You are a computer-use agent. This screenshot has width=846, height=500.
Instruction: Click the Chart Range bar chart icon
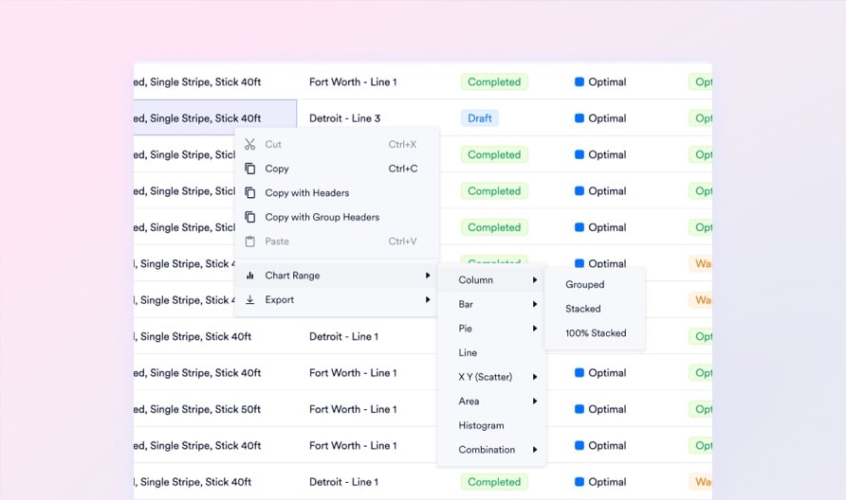click(249, 276)
